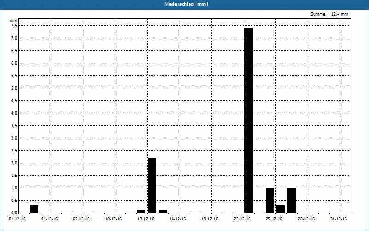Screen dimensions: 369x231
Task: Click the x-axis label 25.12.16
Action: (x=274, y=219)
